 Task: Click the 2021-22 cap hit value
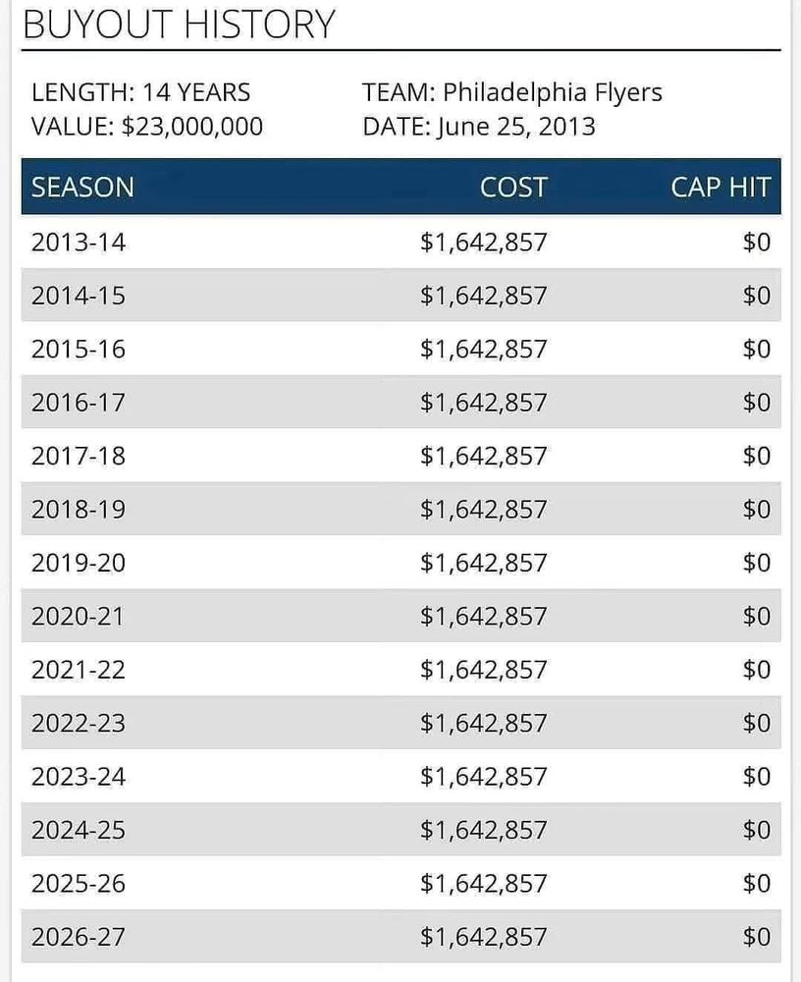[x=757, y=670]
